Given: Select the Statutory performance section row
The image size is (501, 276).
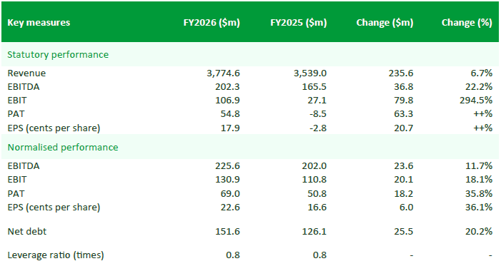Looking at the screenshot, I should 250,54.
